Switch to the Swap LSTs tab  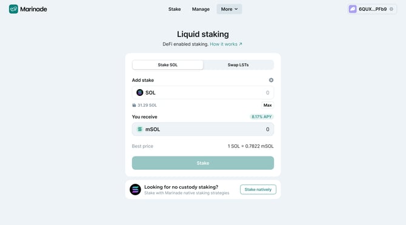(238, 65)
